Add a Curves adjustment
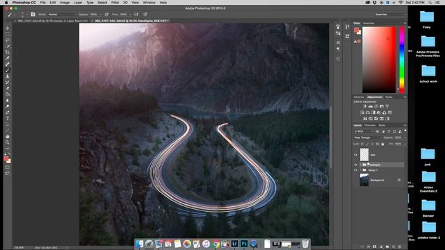Viewport: 445px width, 250px height. 376,106
